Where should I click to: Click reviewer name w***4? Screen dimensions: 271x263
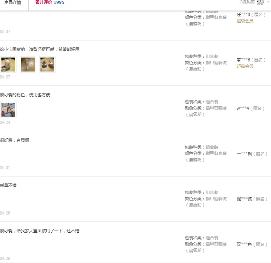pyautogui.click(x=243, y=108)
